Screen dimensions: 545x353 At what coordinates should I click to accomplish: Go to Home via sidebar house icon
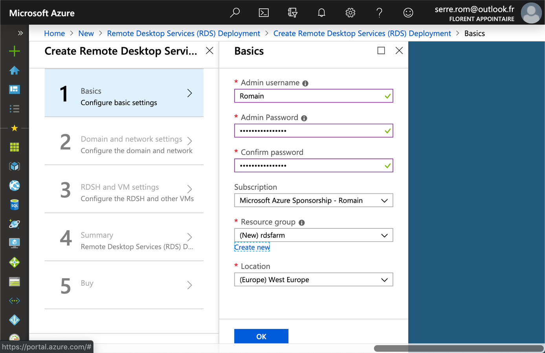coord(15,70)
